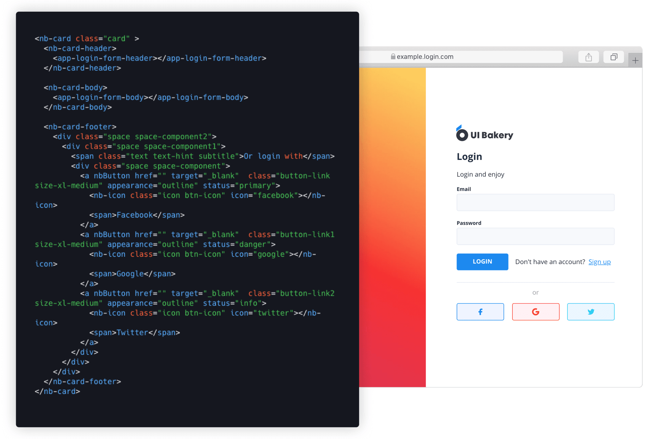Focus the Password input field
This screenshot has height=439, width=659.
tap(535, 236)
